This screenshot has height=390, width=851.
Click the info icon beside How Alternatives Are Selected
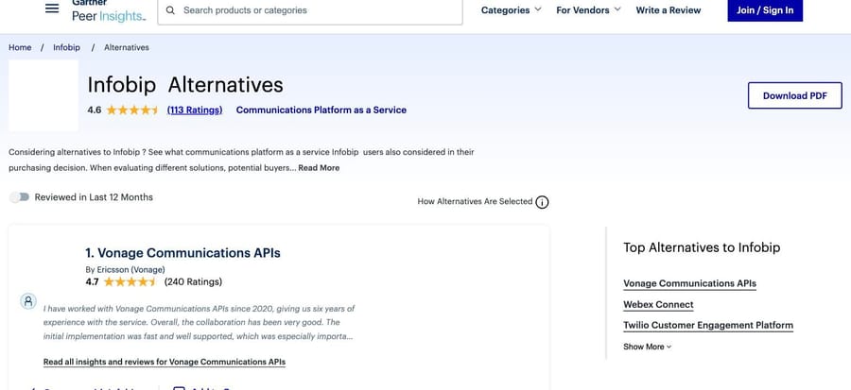pos(542,202)
